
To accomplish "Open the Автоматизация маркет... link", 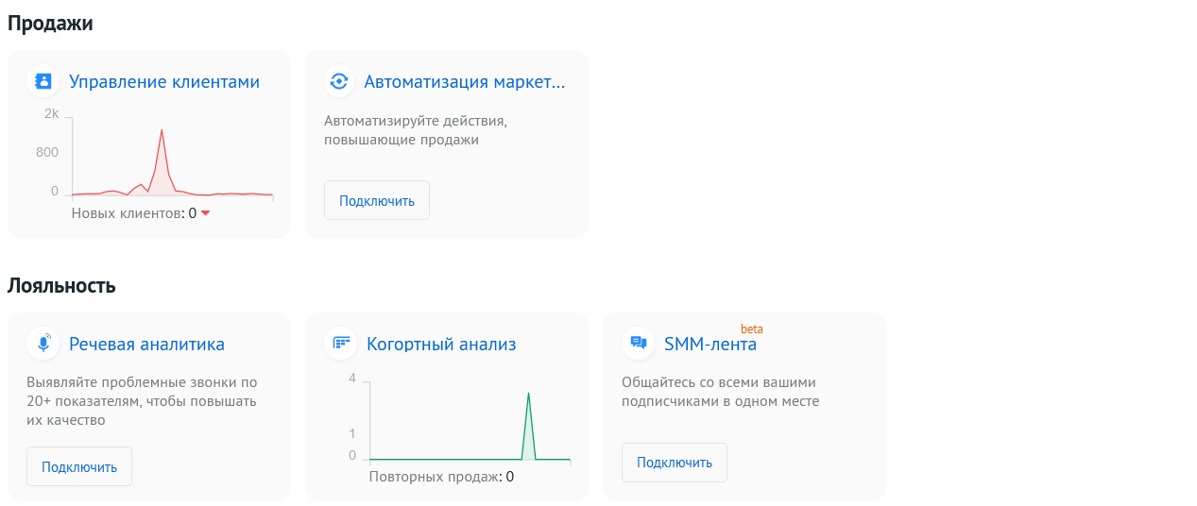I will (x=465, y=82).
